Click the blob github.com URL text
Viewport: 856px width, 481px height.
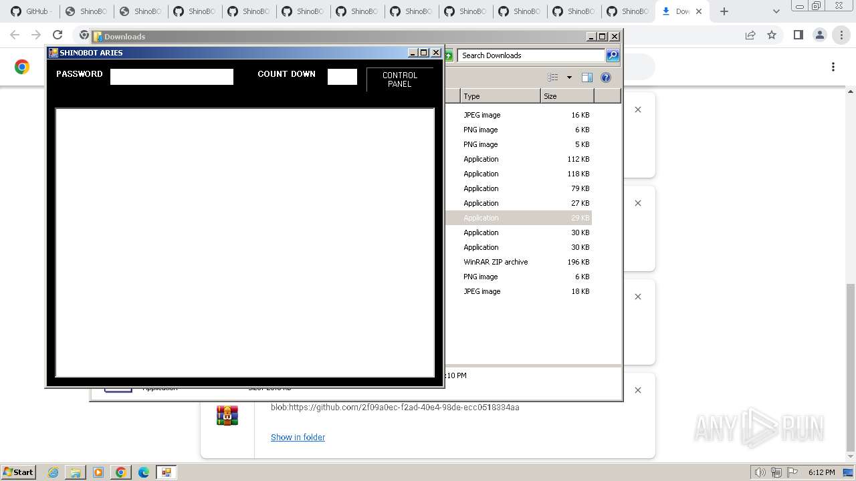[395, 407]
